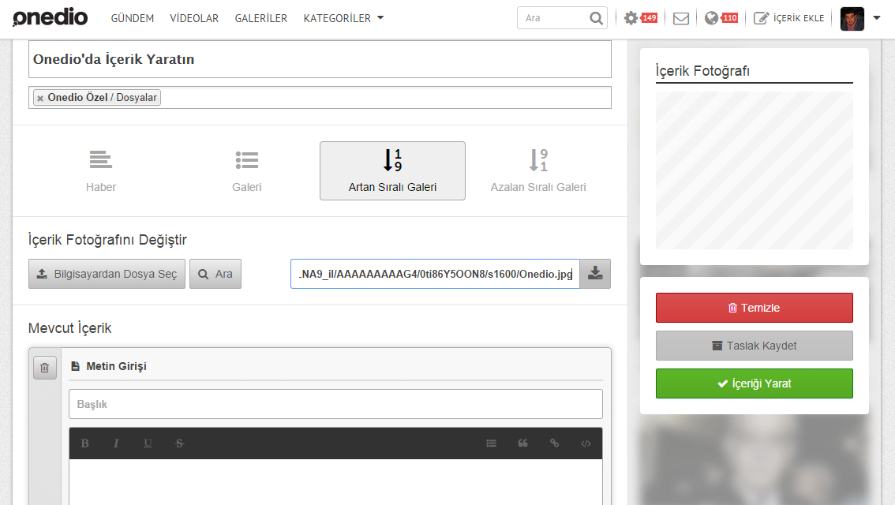Switch editor to HTML code view
895x505 pixels.
[x=586, y=443]
